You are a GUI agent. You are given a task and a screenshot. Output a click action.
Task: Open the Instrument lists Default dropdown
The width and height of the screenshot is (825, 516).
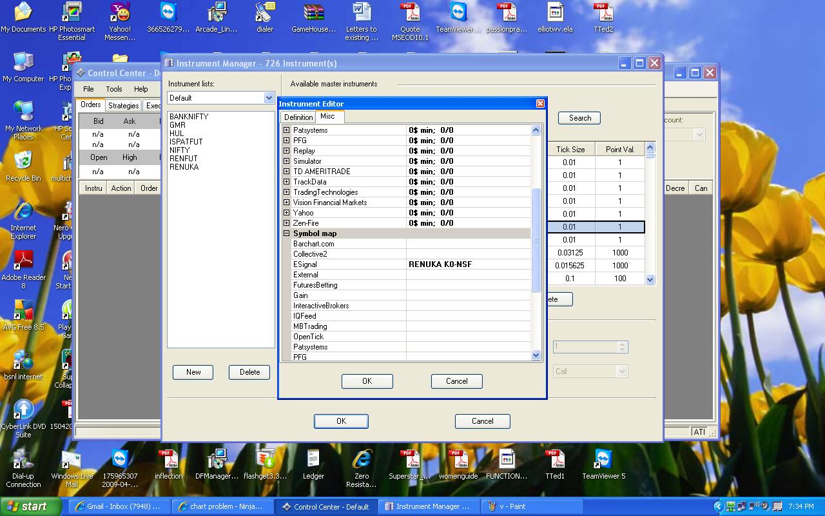click(269, 98)
